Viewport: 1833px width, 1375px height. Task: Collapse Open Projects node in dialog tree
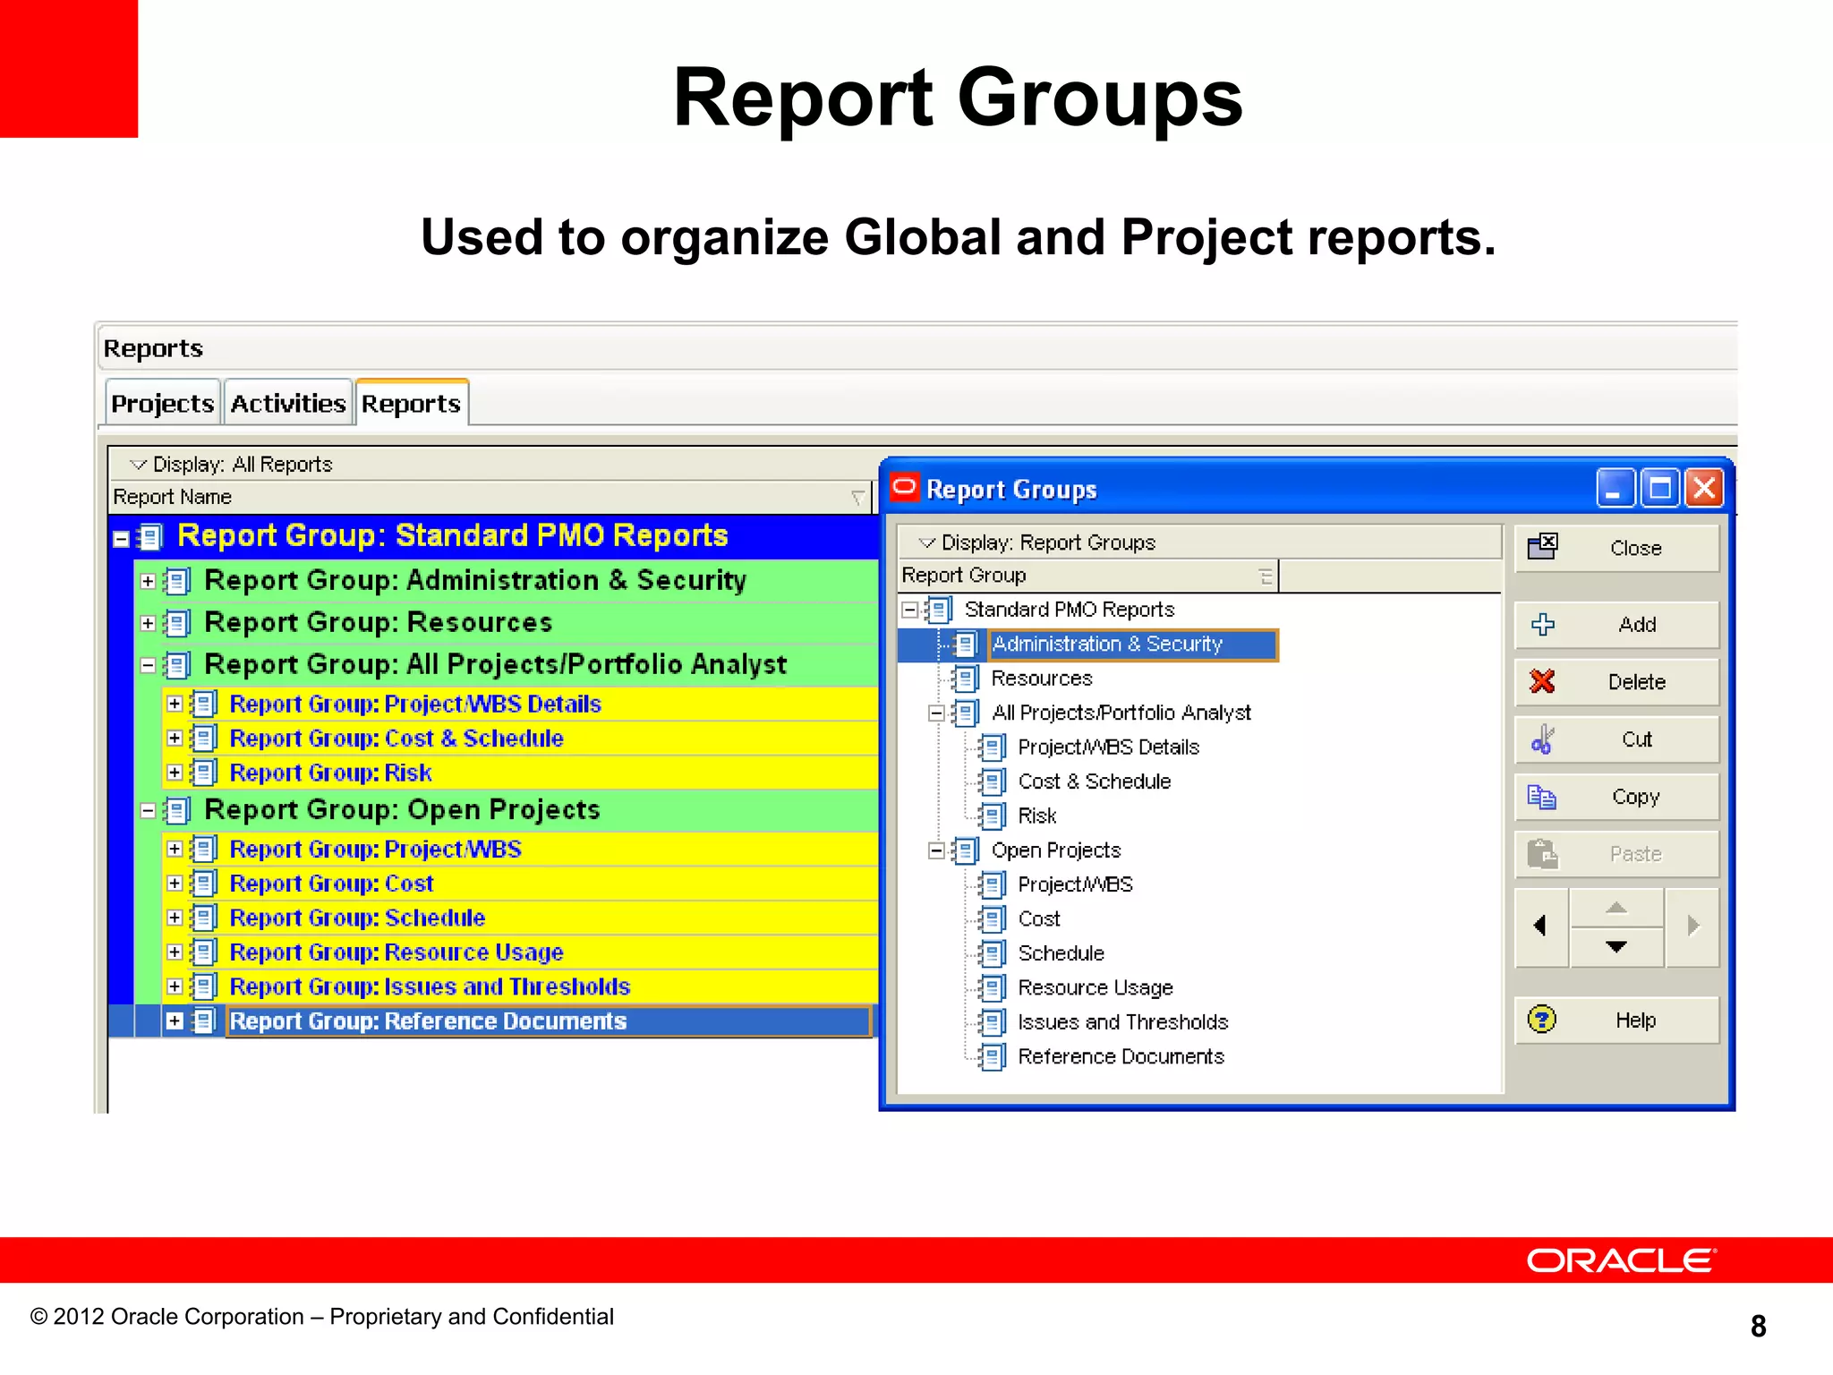coord(936,851)
